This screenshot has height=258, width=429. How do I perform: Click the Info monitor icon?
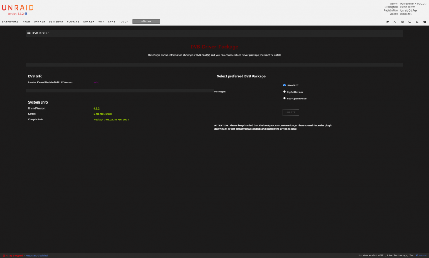point(410,21)
